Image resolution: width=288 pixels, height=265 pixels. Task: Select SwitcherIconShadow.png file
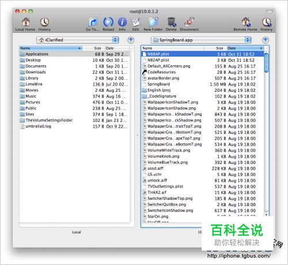click(x=203, y=211)
